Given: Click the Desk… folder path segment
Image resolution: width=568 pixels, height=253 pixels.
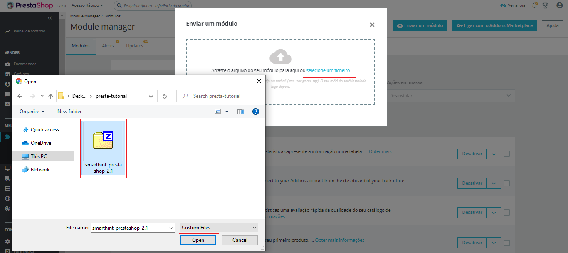Looking at the screenshot, I should point(79,96).
